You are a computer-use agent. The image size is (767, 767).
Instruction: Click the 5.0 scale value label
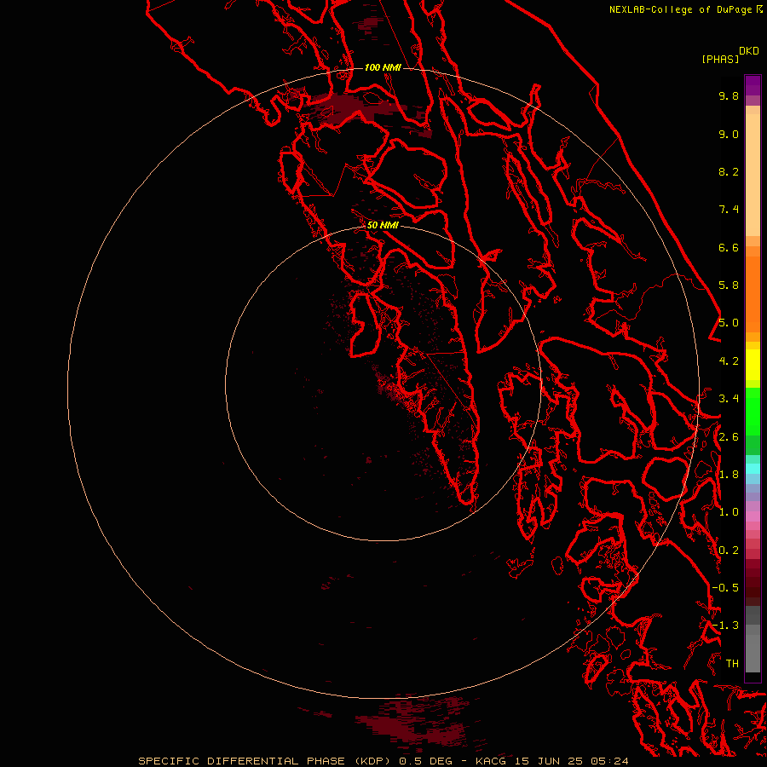click(x=729, y=323)
